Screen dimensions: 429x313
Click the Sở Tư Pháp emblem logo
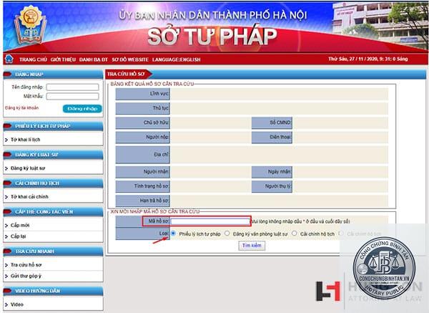[x=31, y=25]
